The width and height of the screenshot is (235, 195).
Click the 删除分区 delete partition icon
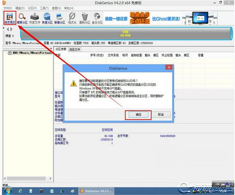84,18
